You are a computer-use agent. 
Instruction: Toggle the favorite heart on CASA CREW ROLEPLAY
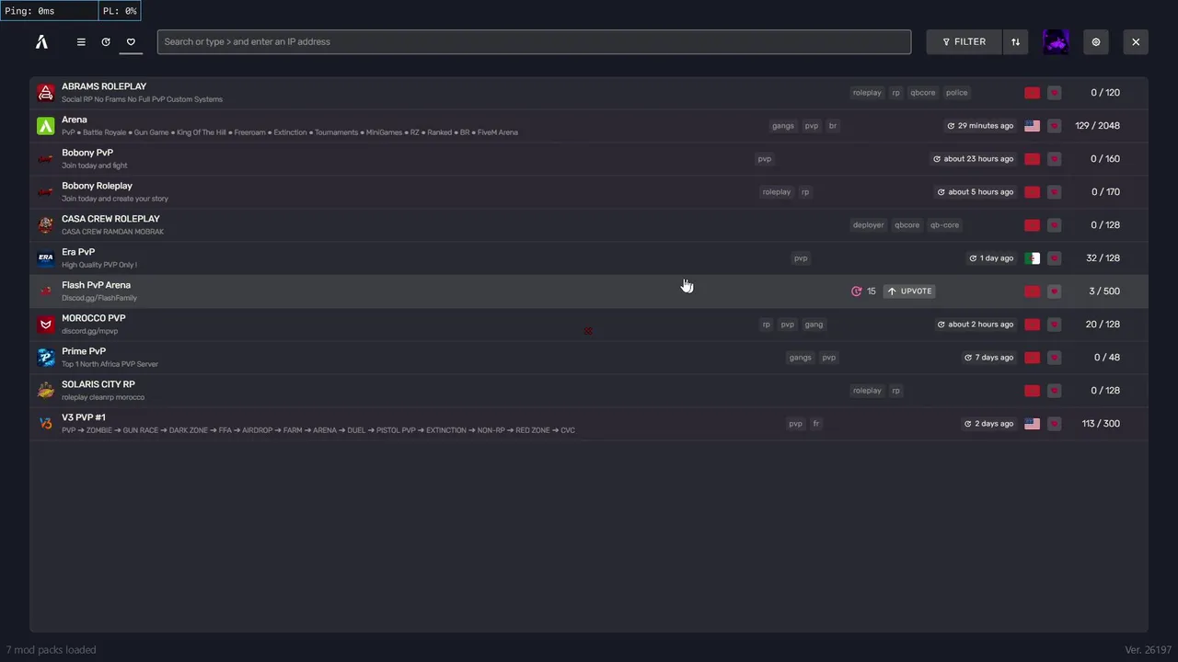coord(1055,224)
